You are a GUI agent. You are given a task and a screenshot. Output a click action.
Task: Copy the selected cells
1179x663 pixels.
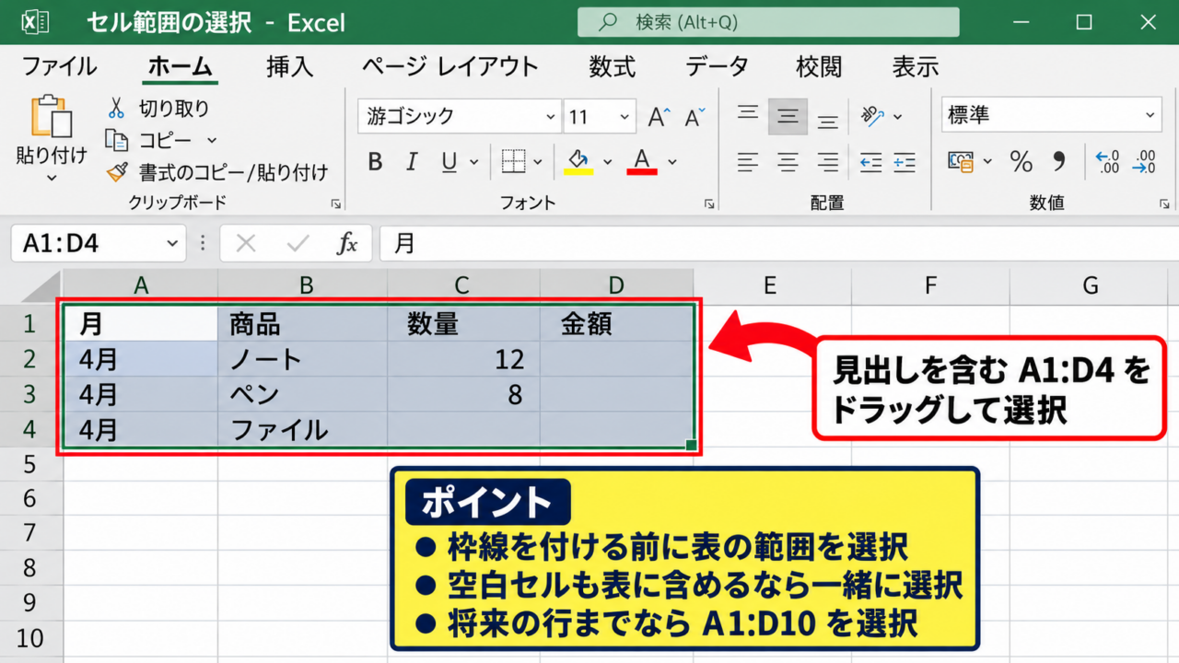click(x=116, y=140)
